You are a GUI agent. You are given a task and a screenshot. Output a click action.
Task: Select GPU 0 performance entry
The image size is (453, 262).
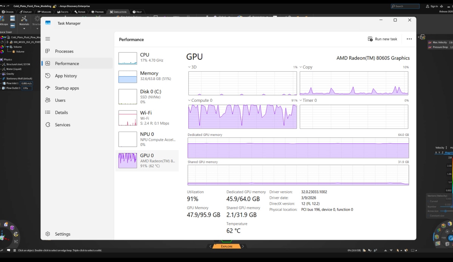coord(147,161)
